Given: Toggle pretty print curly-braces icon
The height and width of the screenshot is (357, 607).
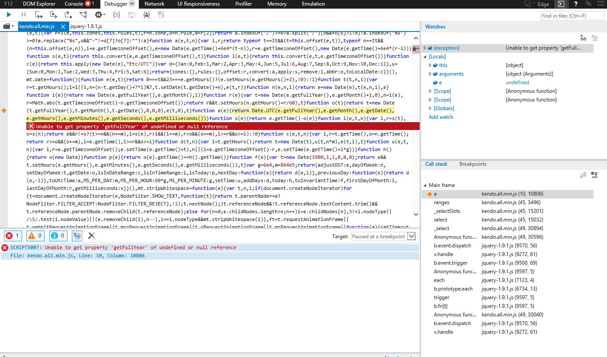Looking at the screenshot, I should click(x=116, y=15).
